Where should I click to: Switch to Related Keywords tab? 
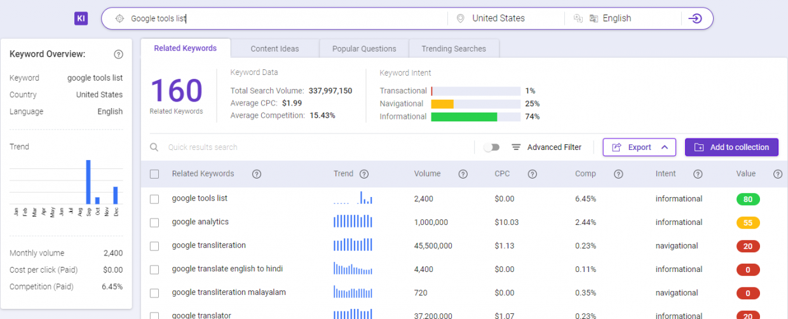[x=186, y=48]
